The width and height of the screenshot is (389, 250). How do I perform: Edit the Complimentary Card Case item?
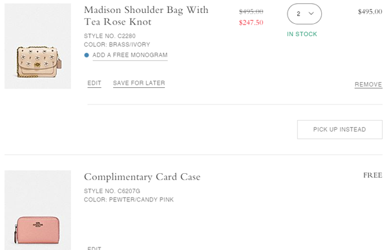pyautogui.click(x=94, y=248)
